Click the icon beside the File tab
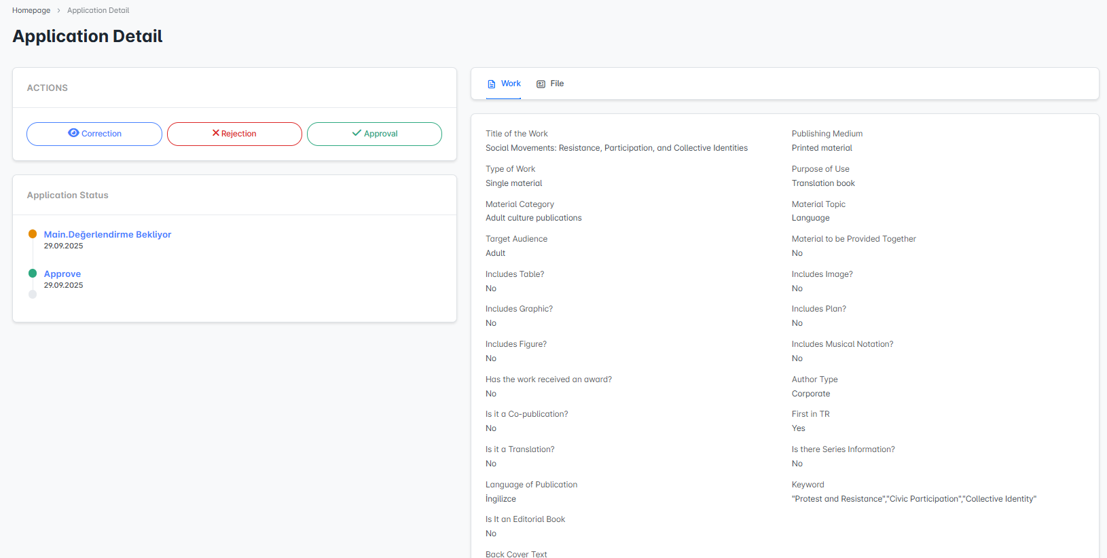This screenshot has height=558, width=1107. (x=541, y=84)
